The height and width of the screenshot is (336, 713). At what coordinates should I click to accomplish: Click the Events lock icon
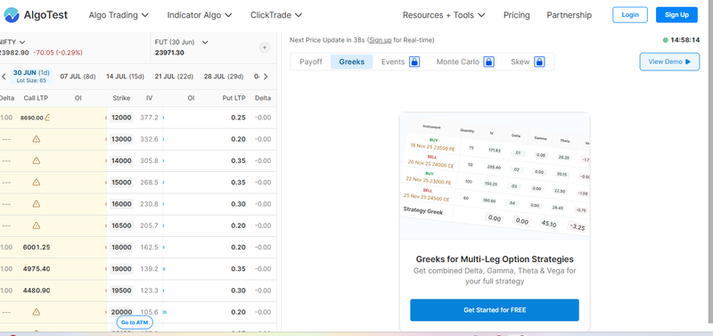(x=414, y=61)
